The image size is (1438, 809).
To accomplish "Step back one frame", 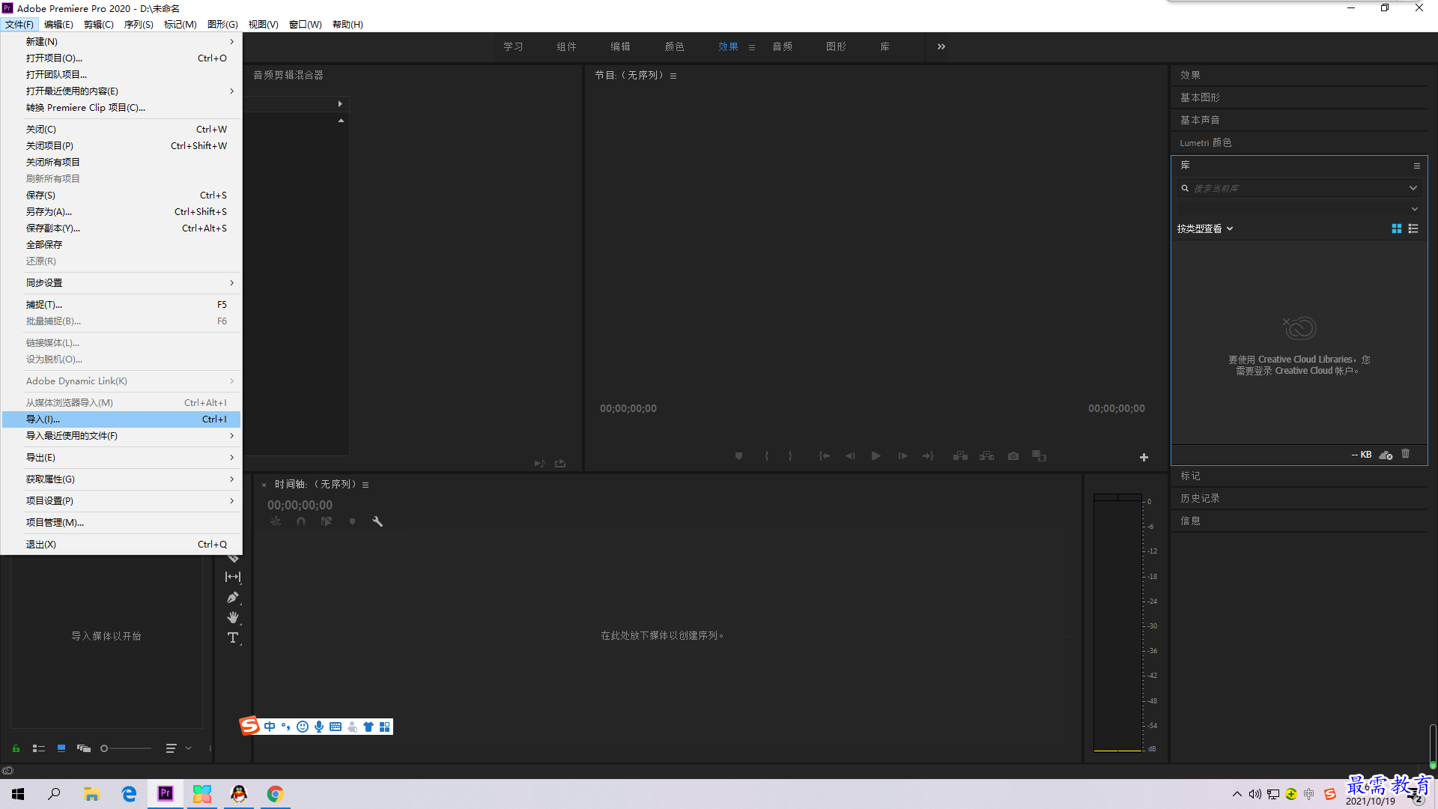I will tap(850, 455).
